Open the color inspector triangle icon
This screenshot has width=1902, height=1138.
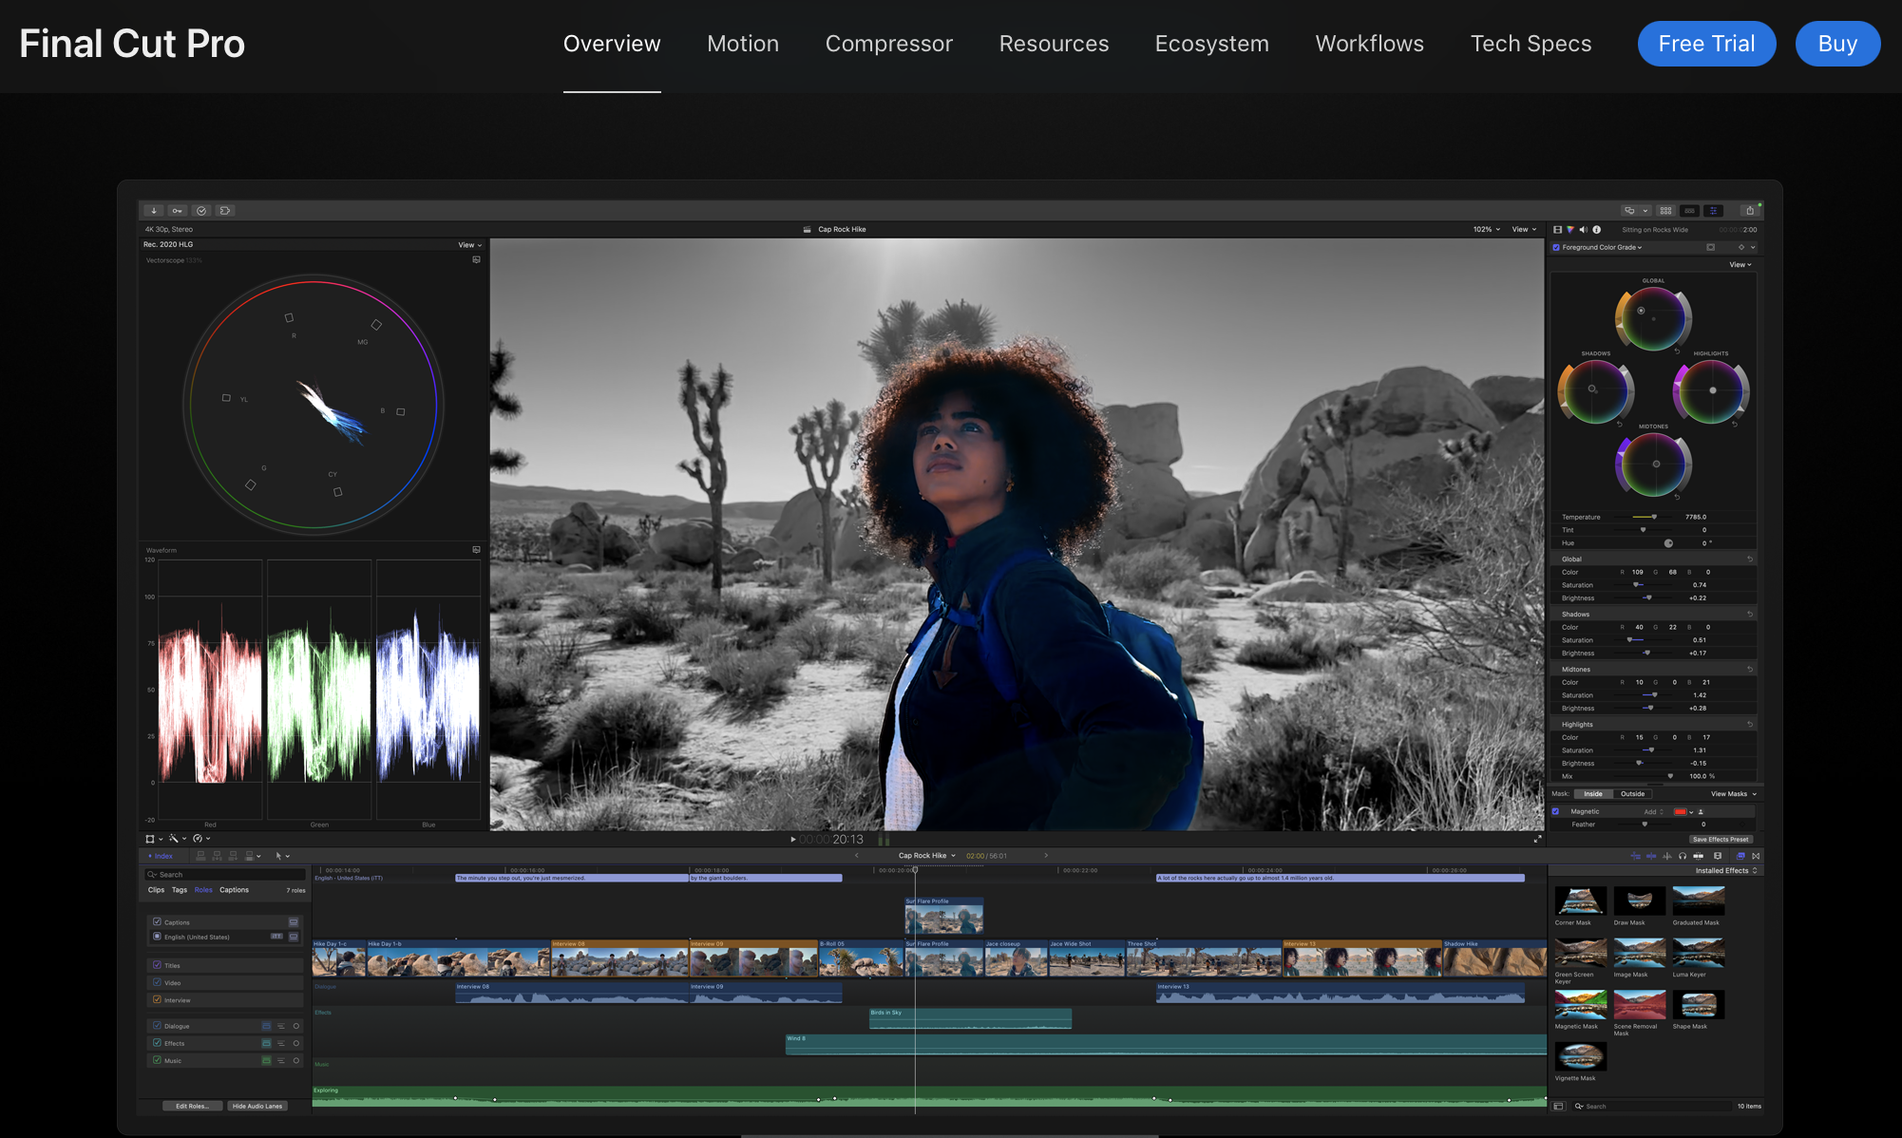[x=1570, y=230]
